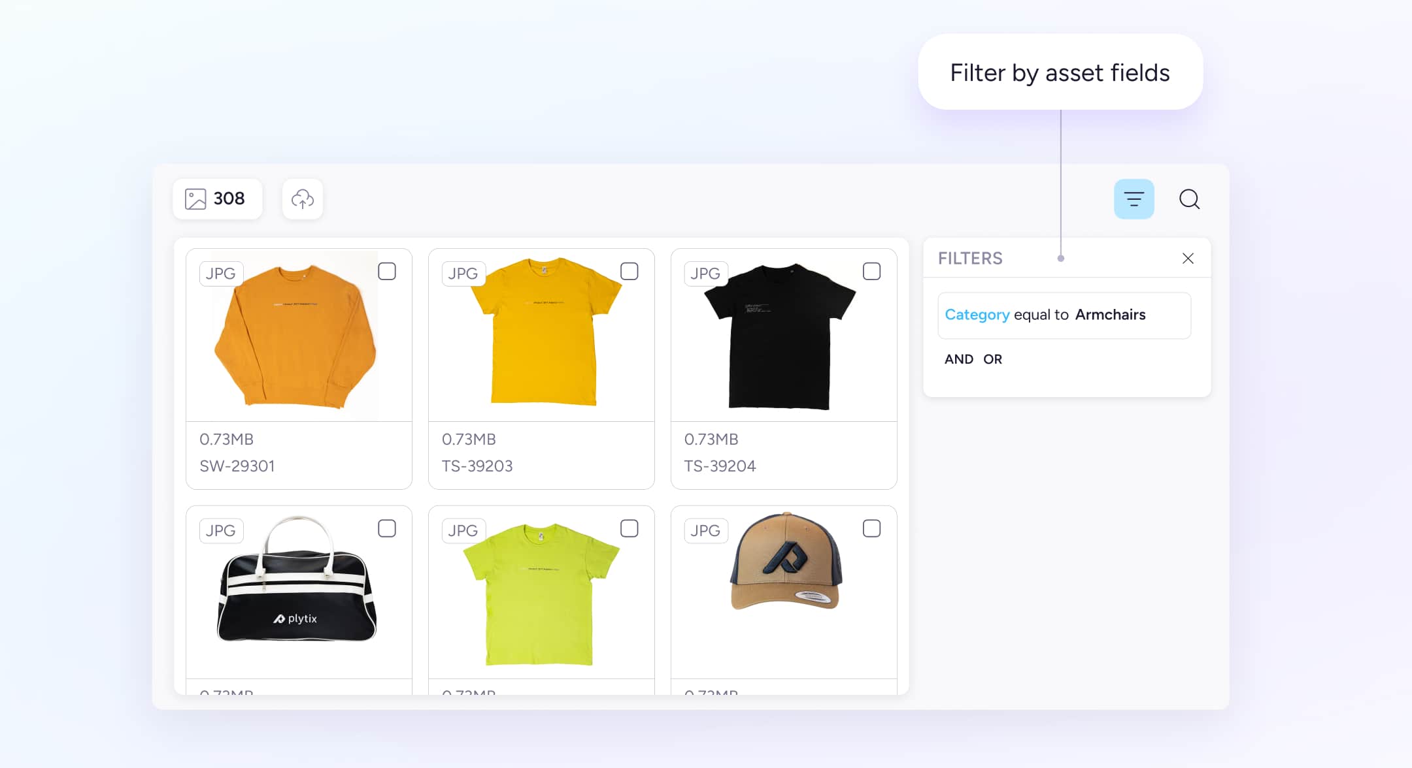Change the 'equal to' operator
The width and height of the screenshot is (1412, 768).
1041,315
